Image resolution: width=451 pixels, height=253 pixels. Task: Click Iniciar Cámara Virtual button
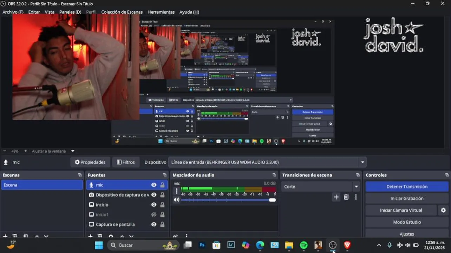click(401, 210)
